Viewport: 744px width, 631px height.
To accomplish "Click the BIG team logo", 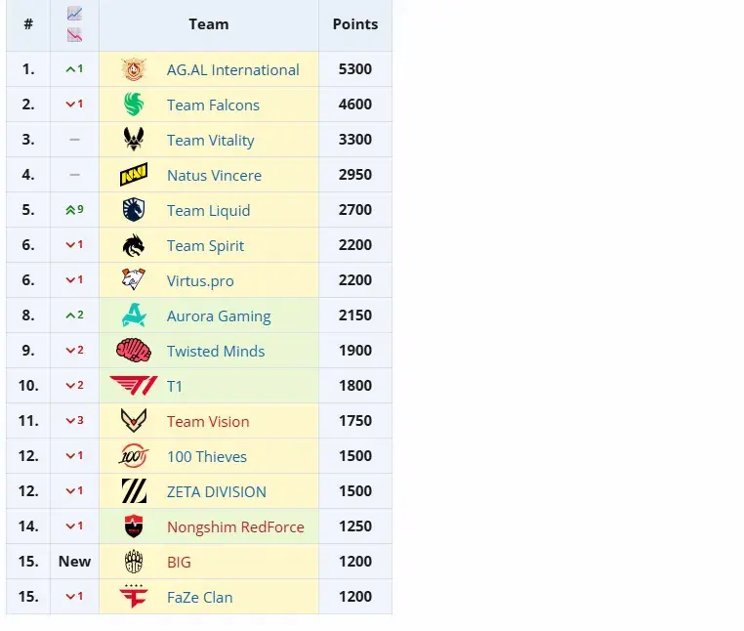I will pos(134,562).
